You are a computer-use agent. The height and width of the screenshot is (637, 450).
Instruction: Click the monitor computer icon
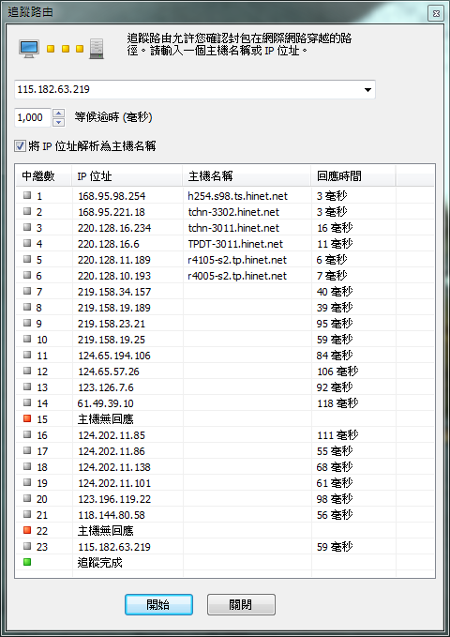[29, 49]
